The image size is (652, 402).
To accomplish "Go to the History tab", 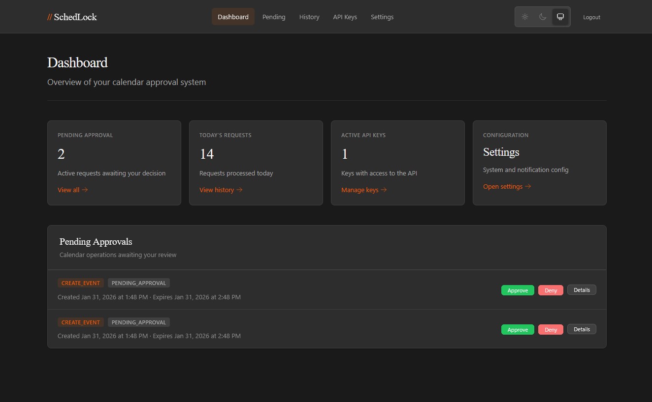I will 309,17.
